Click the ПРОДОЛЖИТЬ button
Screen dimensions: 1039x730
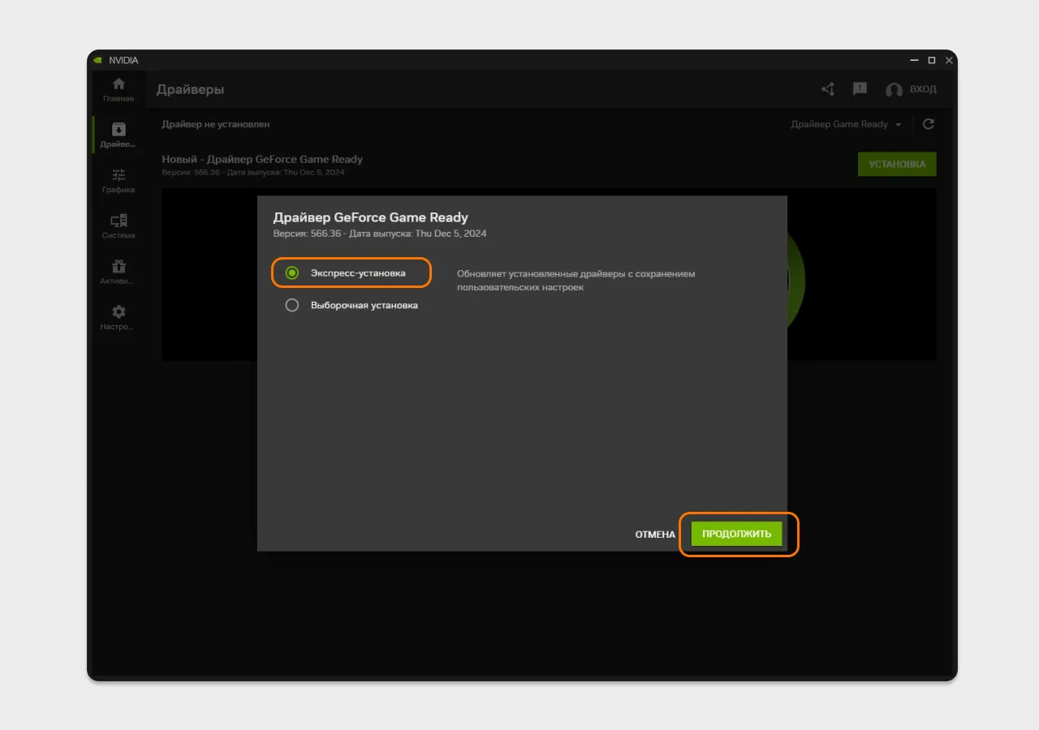pos(736,534)
